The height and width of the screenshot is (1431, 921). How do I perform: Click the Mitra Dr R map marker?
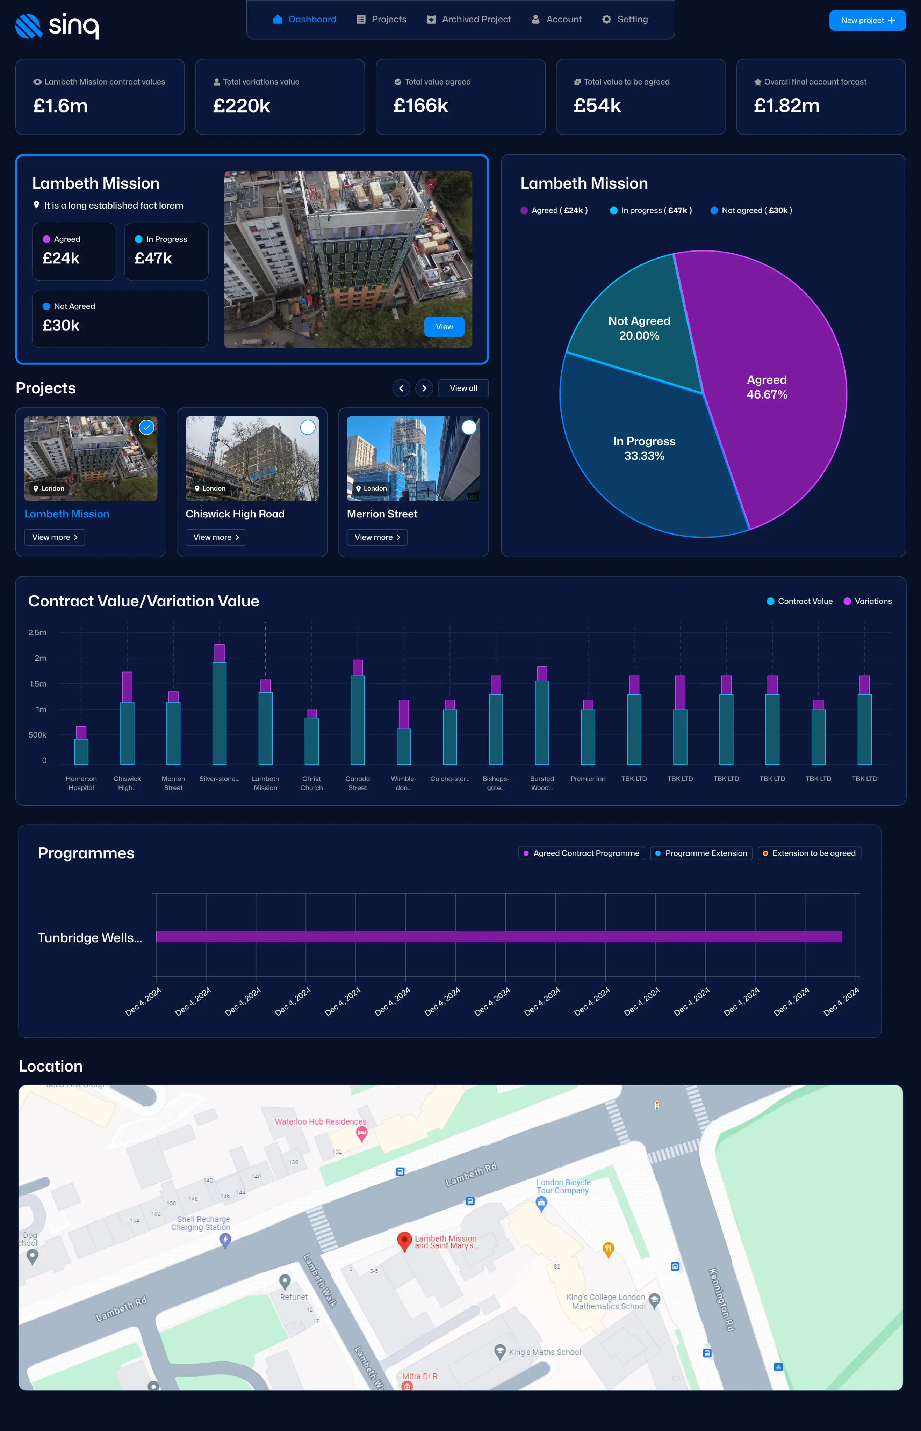[407, 1386]
